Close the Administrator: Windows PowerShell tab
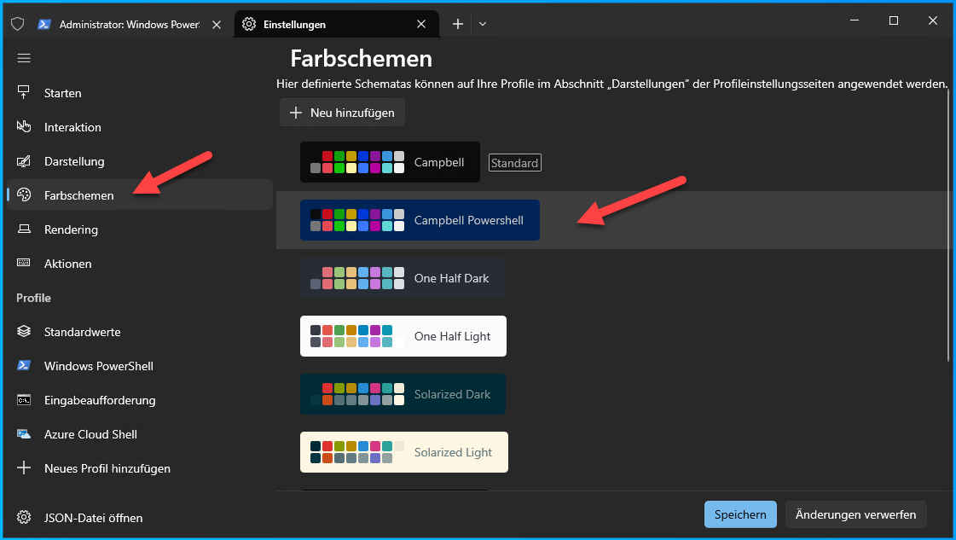The height and width of the screenshot is (540, 956). tap(217, 25)
